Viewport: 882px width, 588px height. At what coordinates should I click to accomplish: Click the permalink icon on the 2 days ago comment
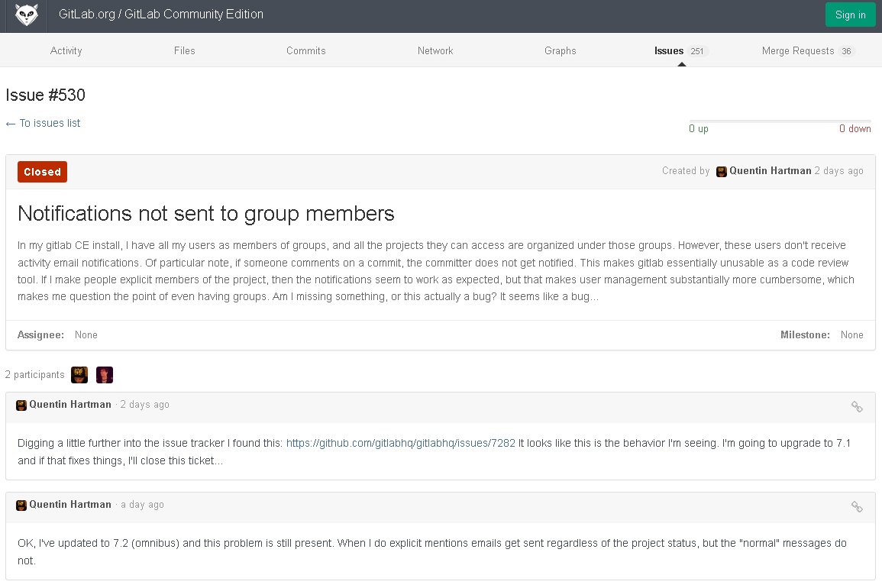click(857, 407)
